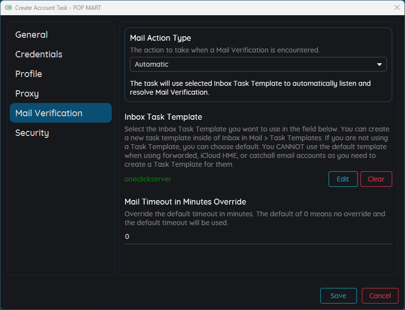Cancel the account task creation
This screenshot has width=405, height=310.
pos(380,296)
